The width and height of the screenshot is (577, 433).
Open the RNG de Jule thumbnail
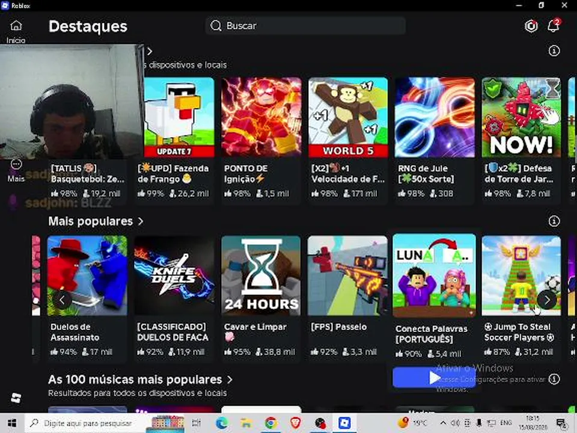435,117
